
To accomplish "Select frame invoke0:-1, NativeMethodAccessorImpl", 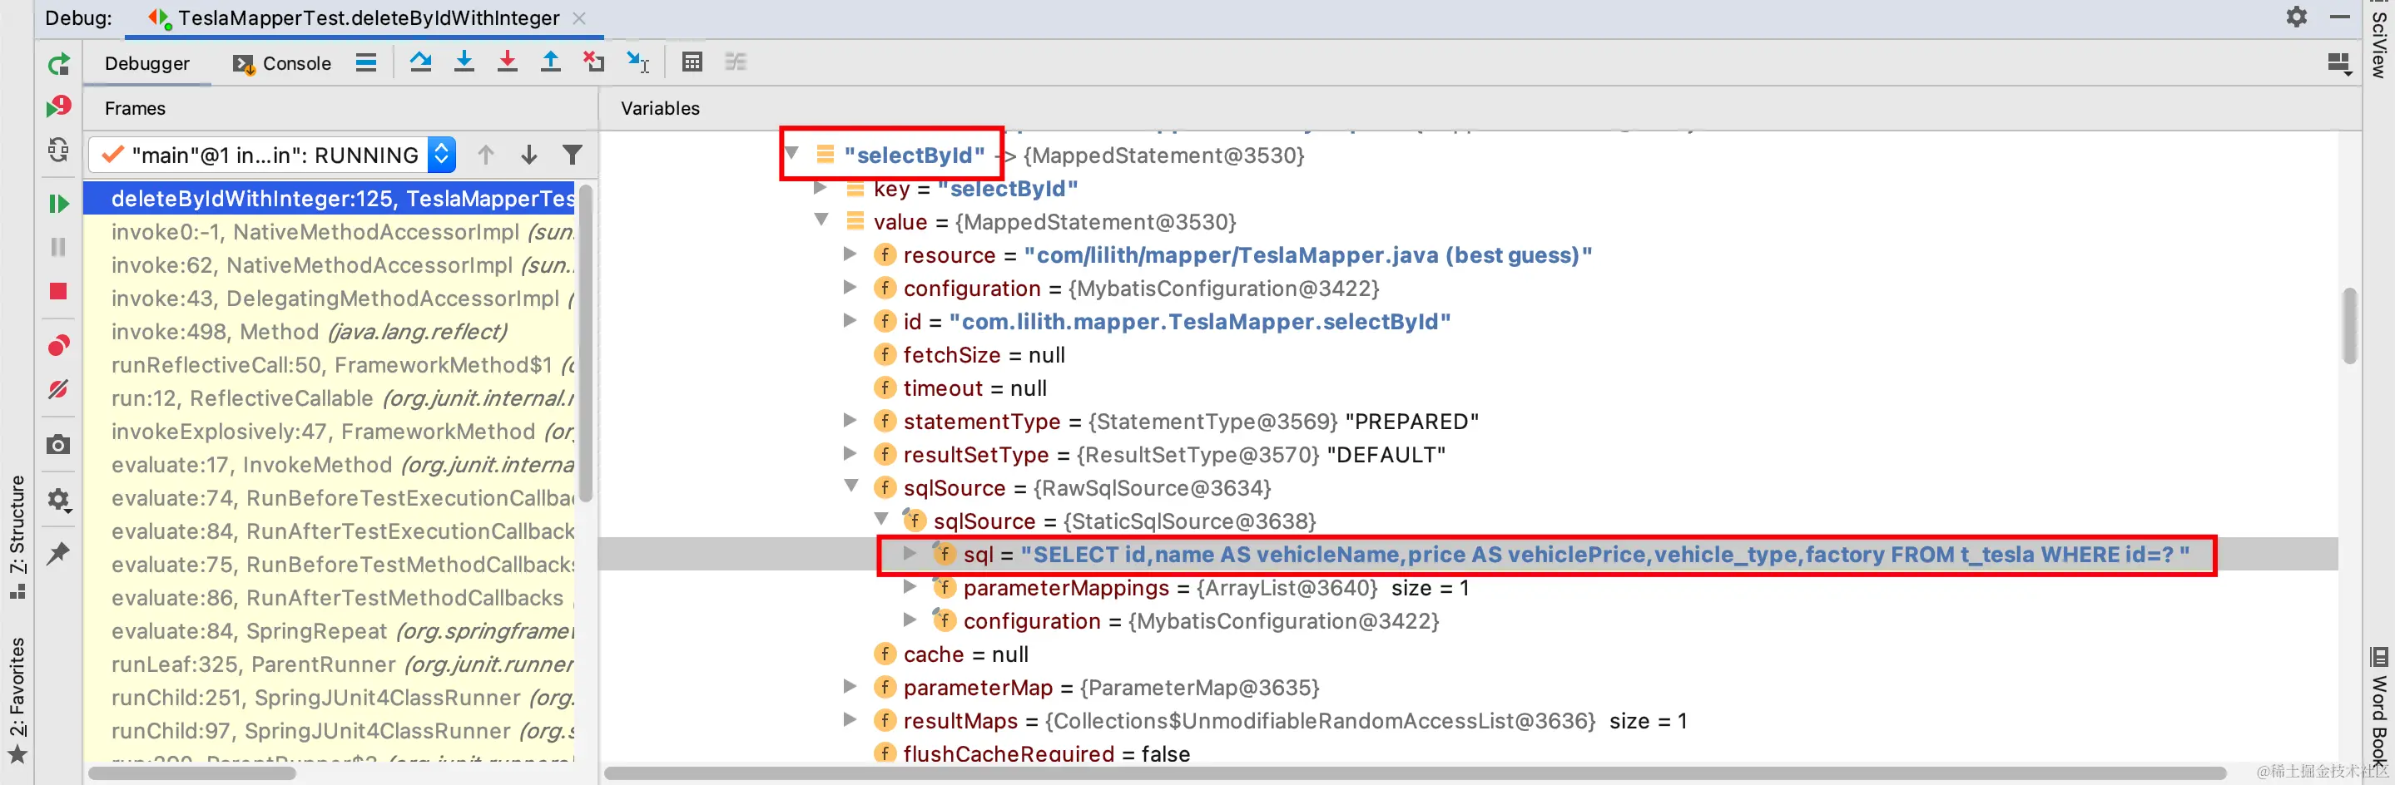I will [x=330, y=232].
